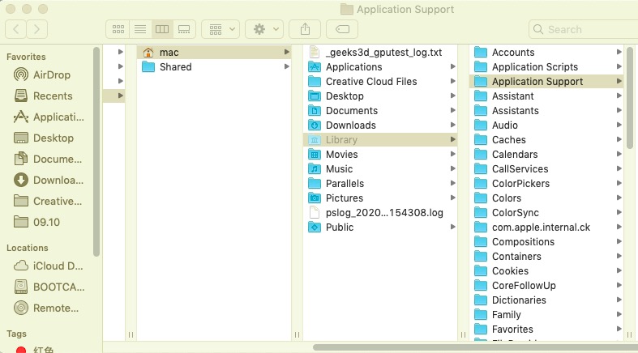This screenshot has height=353, width=638.
Task: Click the horizontal scrollbar at the bottom
Action: coord(475,347)
